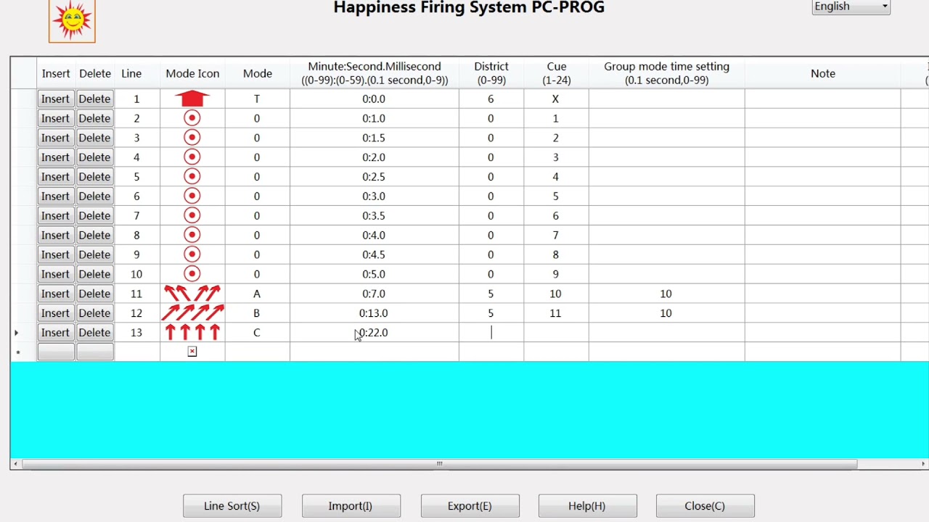The image size is (929, 522).
Task: Click the broken image icon in the new row
Action: tap(192, 352)
